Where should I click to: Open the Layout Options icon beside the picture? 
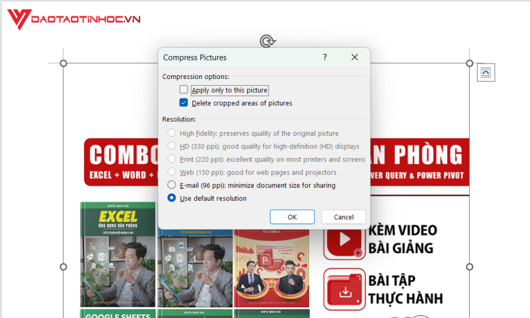[x=485, y=72]
